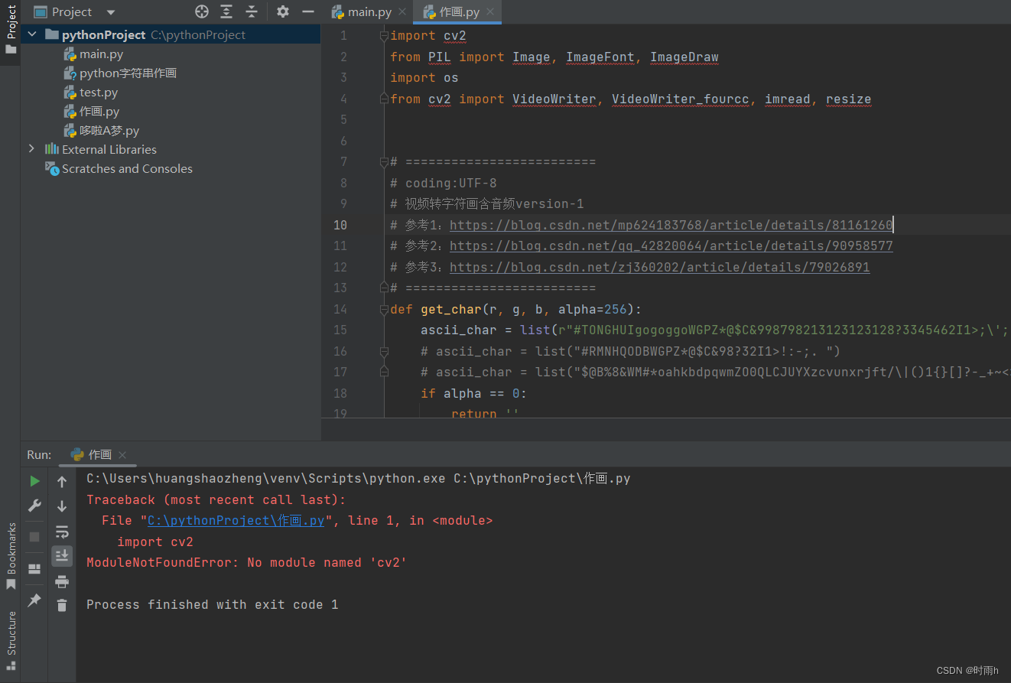Close the main.py tab
Viewport: 1011px width, 683px height.
click(x=402, y=11)
